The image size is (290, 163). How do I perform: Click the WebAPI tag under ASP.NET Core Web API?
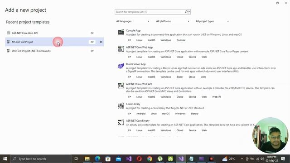217,97
